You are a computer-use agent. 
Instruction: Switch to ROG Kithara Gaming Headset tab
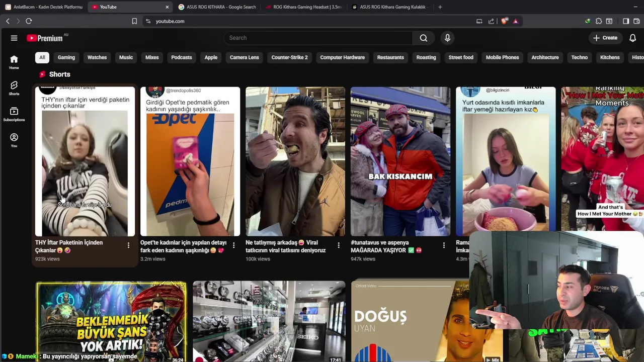304,7
